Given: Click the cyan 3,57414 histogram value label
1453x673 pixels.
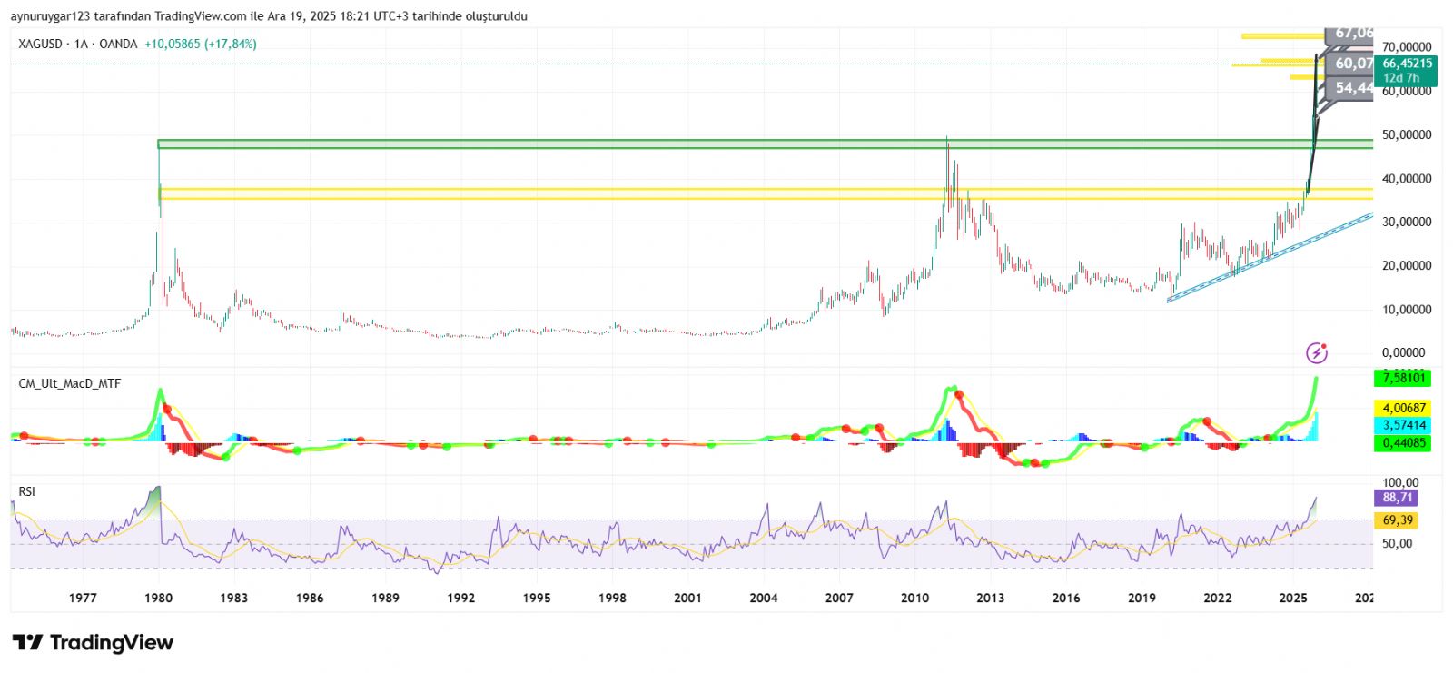Looking at the screenshot, I should coord(1403,425).
